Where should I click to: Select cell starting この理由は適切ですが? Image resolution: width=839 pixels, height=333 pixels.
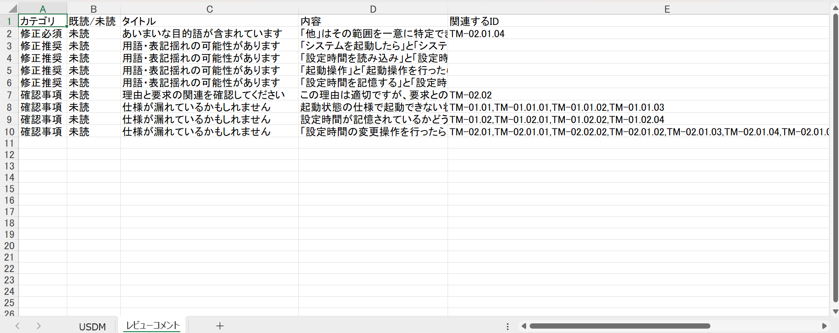pos(373,95)
